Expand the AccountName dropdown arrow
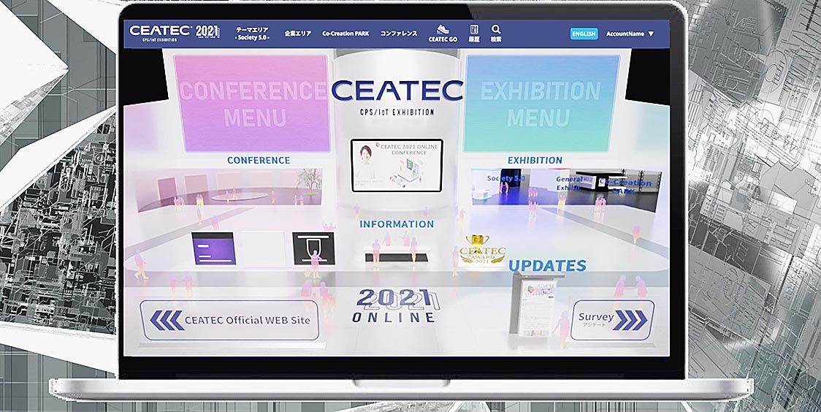Viewport: 821px width, 412px height. (x=651, y=34)
